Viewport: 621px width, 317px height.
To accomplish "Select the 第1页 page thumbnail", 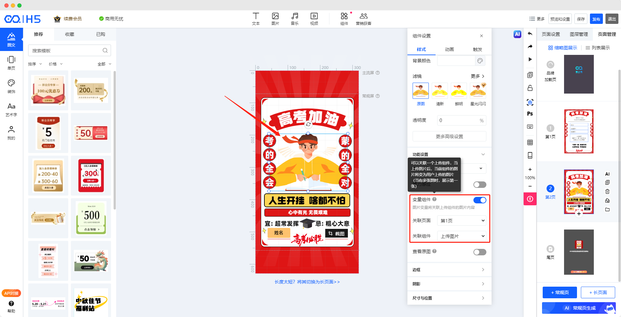I will pos(579,131).
